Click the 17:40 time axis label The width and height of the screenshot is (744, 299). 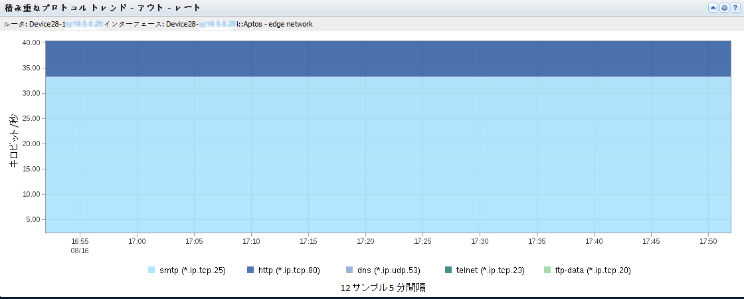click(594, 242)
